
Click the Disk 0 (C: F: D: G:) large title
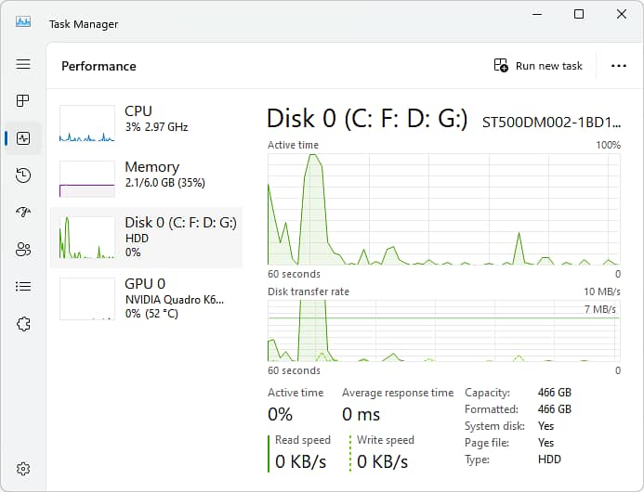click(367, 119)
